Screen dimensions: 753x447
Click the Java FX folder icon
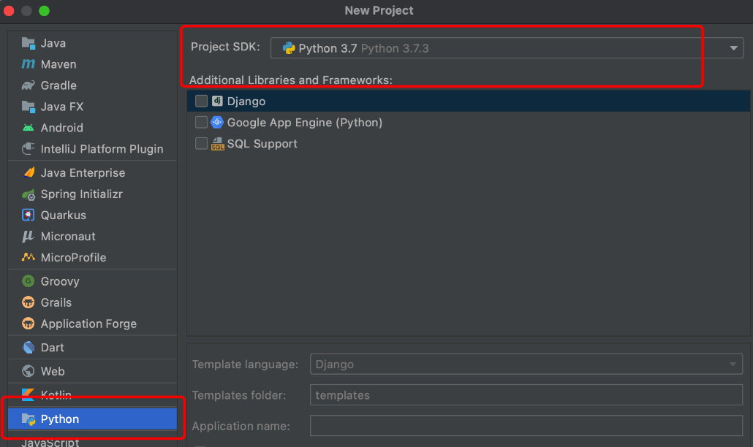[29, 107]
